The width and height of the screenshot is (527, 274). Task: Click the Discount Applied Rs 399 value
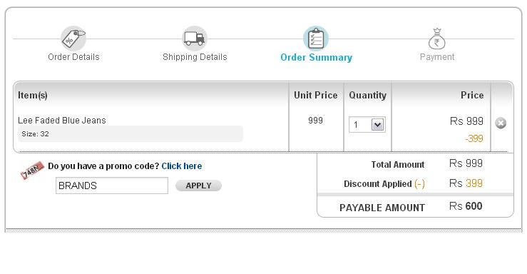(466, 183)
